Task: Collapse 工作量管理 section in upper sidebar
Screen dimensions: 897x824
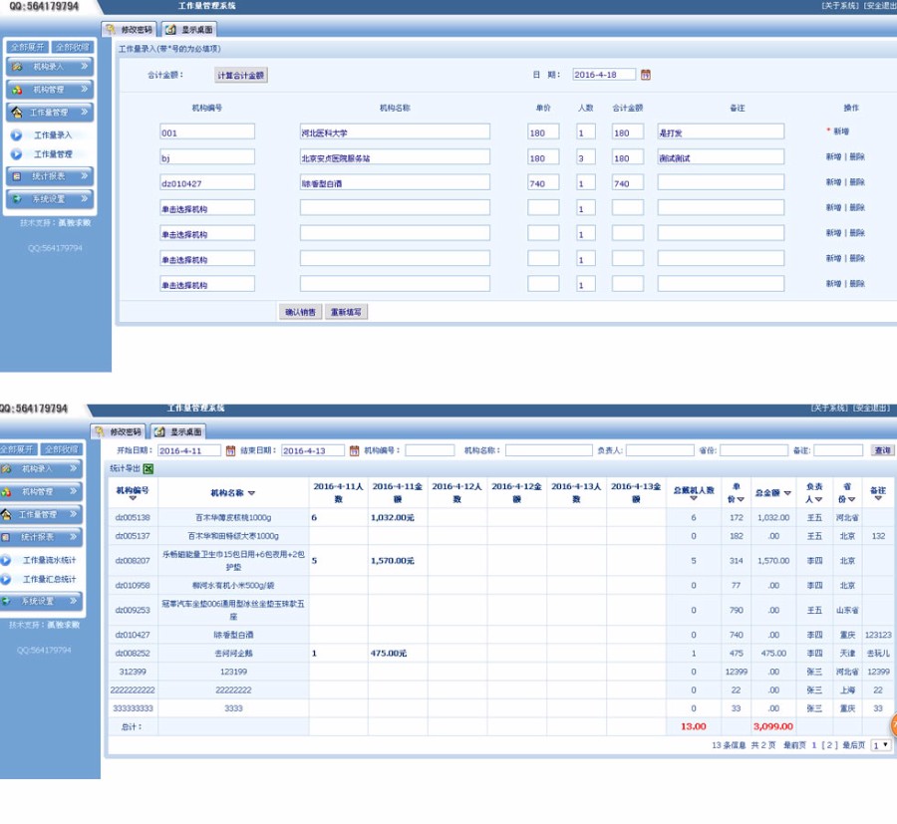Action: [50, 112]
